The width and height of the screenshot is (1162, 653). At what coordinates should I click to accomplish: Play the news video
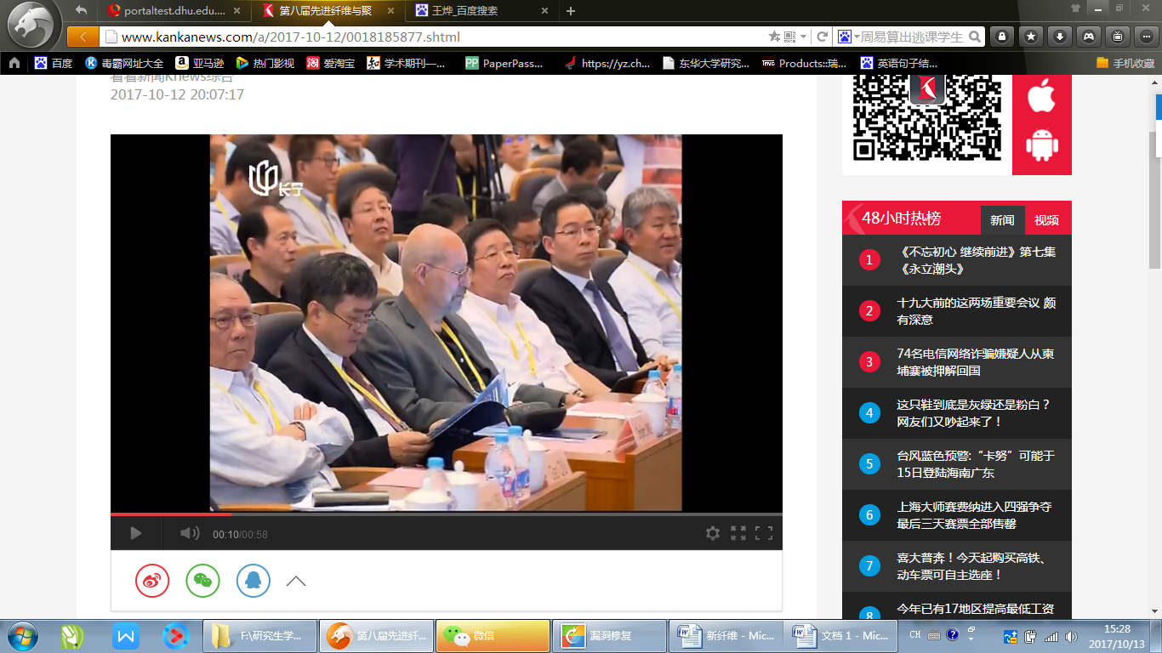(135, 533)
